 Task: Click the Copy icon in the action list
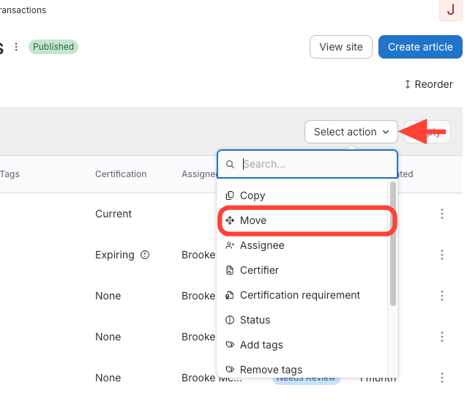point(230,195)
